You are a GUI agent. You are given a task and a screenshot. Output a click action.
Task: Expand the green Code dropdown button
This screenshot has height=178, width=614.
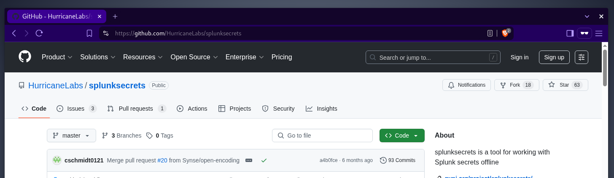click(401, 135)
